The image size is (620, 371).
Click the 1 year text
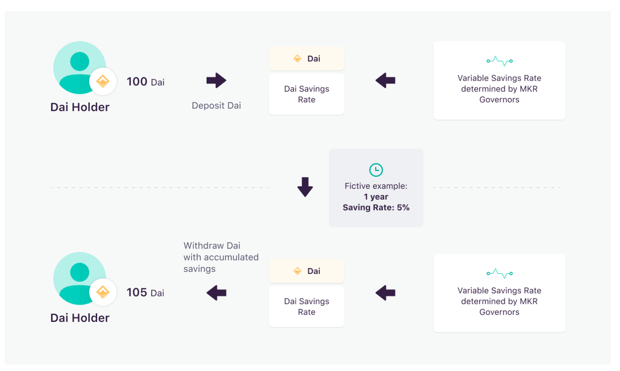point(376,197)
